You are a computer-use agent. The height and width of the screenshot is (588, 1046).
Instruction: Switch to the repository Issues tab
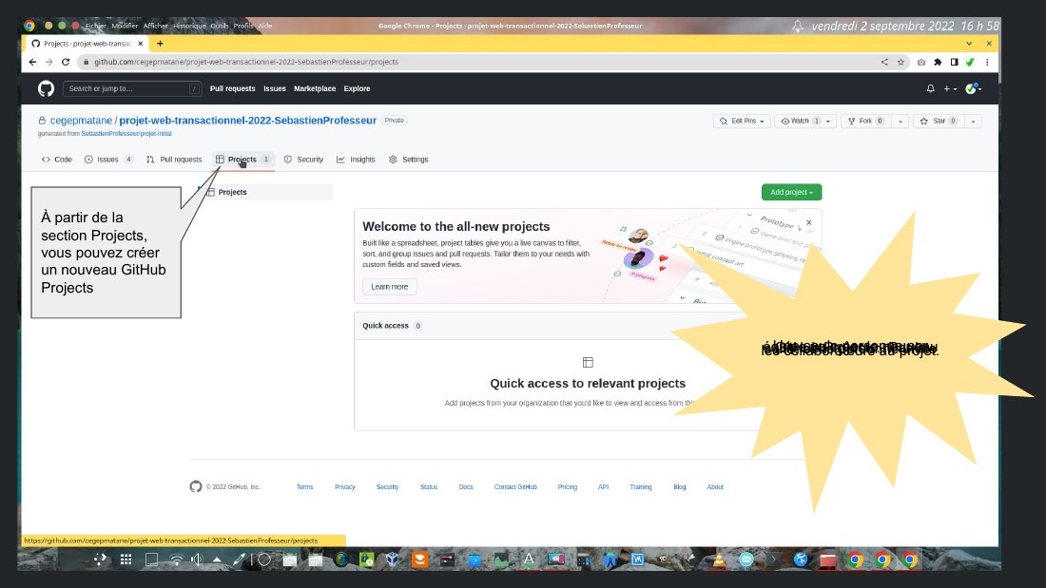108,160
